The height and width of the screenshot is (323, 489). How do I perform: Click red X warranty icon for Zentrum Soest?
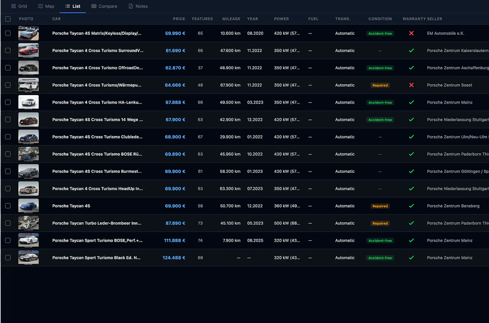(x=411, y=85)
